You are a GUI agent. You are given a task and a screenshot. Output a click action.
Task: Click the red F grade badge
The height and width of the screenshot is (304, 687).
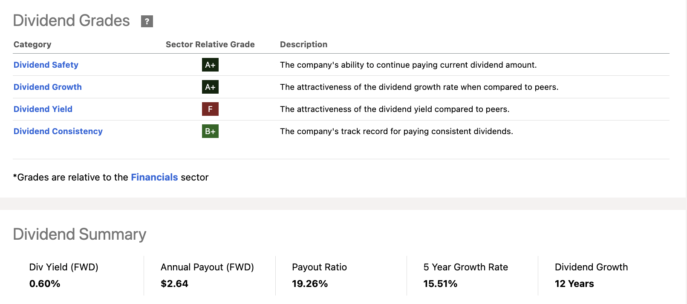pos(210,109)
